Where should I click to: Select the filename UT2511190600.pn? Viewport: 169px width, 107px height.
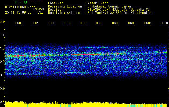pos(19,7)
